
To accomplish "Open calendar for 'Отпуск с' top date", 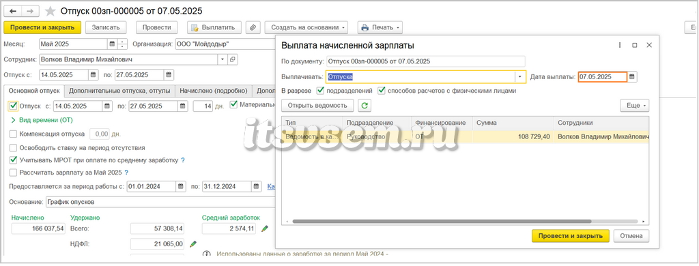I will (93, 75).
